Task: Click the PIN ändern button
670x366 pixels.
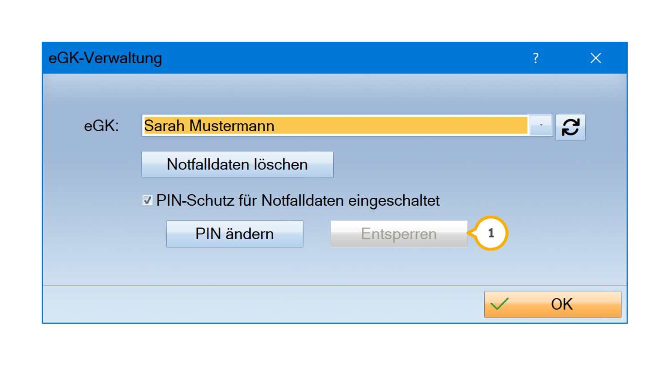Action: click(235, 234)
